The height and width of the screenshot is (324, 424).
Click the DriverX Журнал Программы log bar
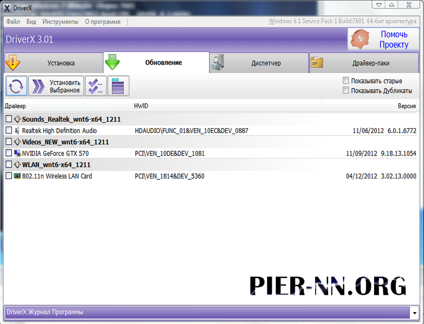pyautogui.click(x=207, y=313)
